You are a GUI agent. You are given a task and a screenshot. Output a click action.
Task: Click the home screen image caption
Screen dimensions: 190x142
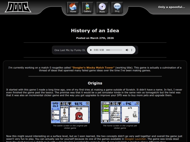click(120, 127)
